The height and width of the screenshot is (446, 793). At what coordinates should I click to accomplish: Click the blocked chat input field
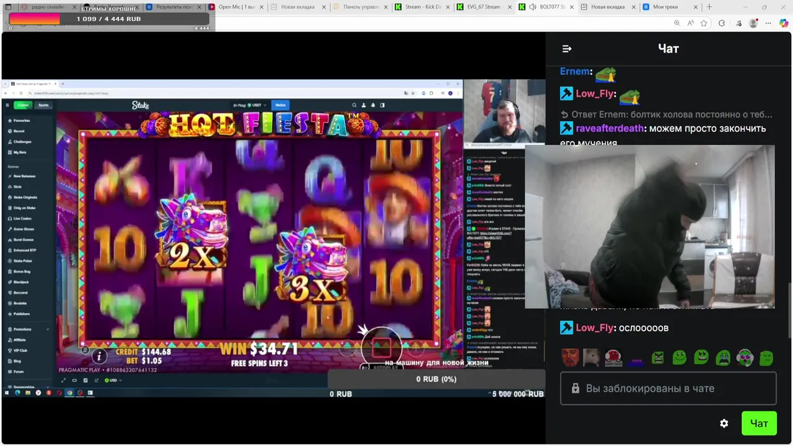tap(668, 388)
